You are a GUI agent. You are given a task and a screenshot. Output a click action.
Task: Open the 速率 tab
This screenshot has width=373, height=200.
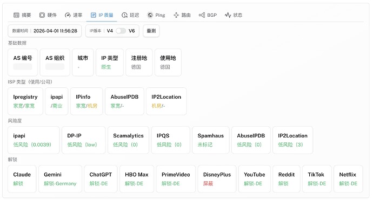coord(74,15)
